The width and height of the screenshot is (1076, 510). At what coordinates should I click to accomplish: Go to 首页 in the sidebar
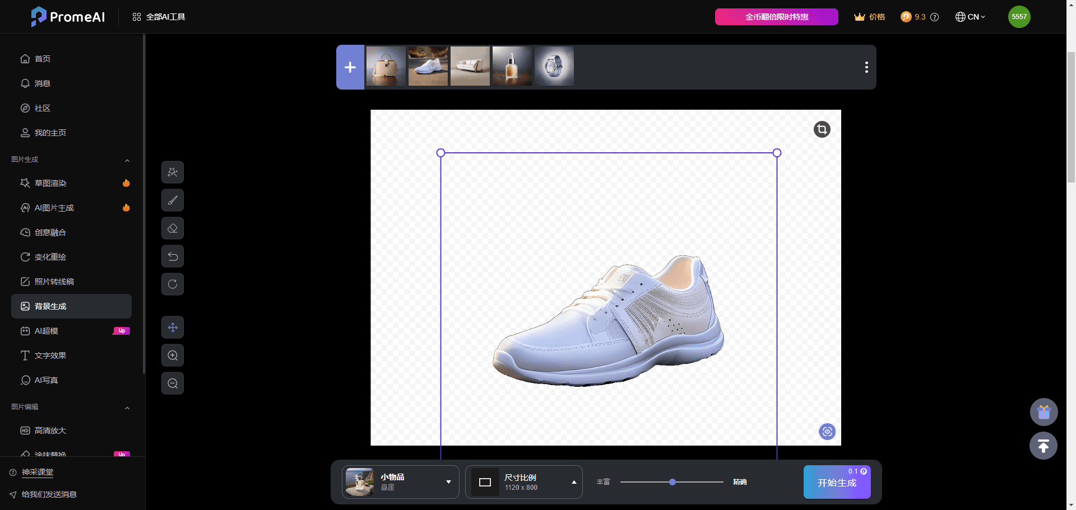click(71, 59)
